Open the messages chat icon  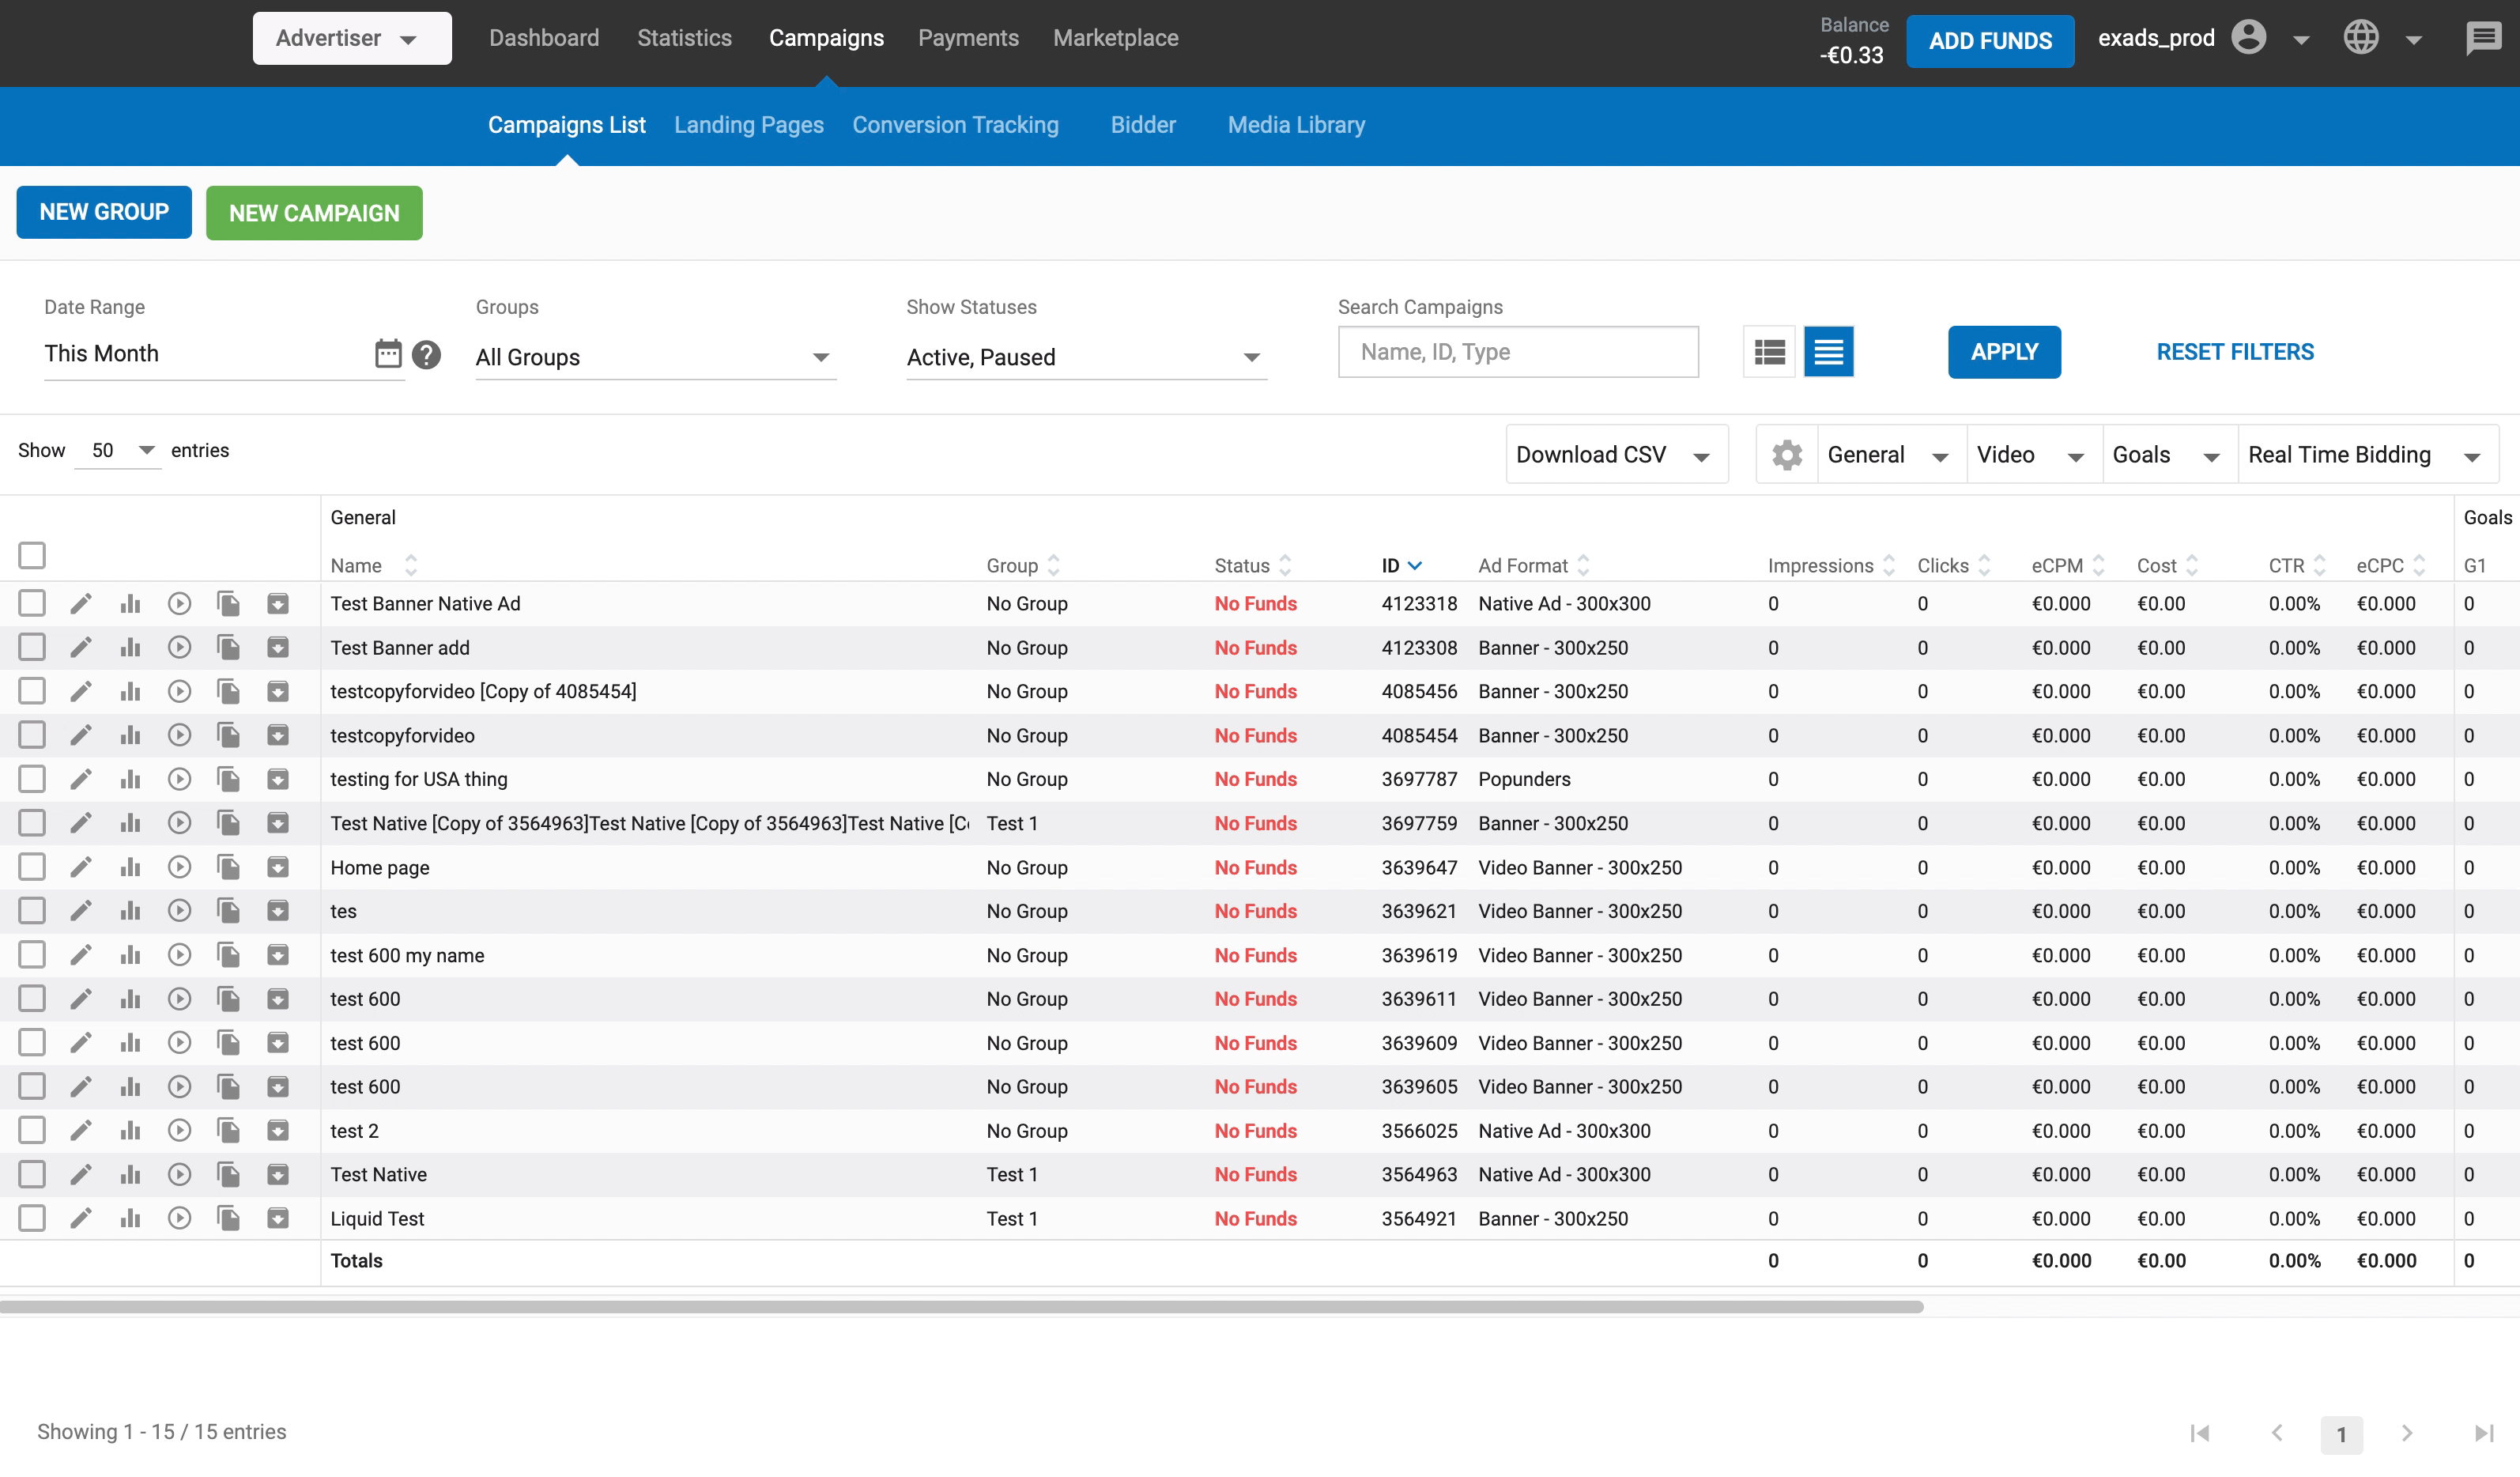coord(2482,39)
